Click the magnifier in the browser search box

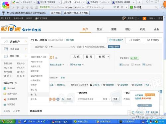(x=156, y=7)
